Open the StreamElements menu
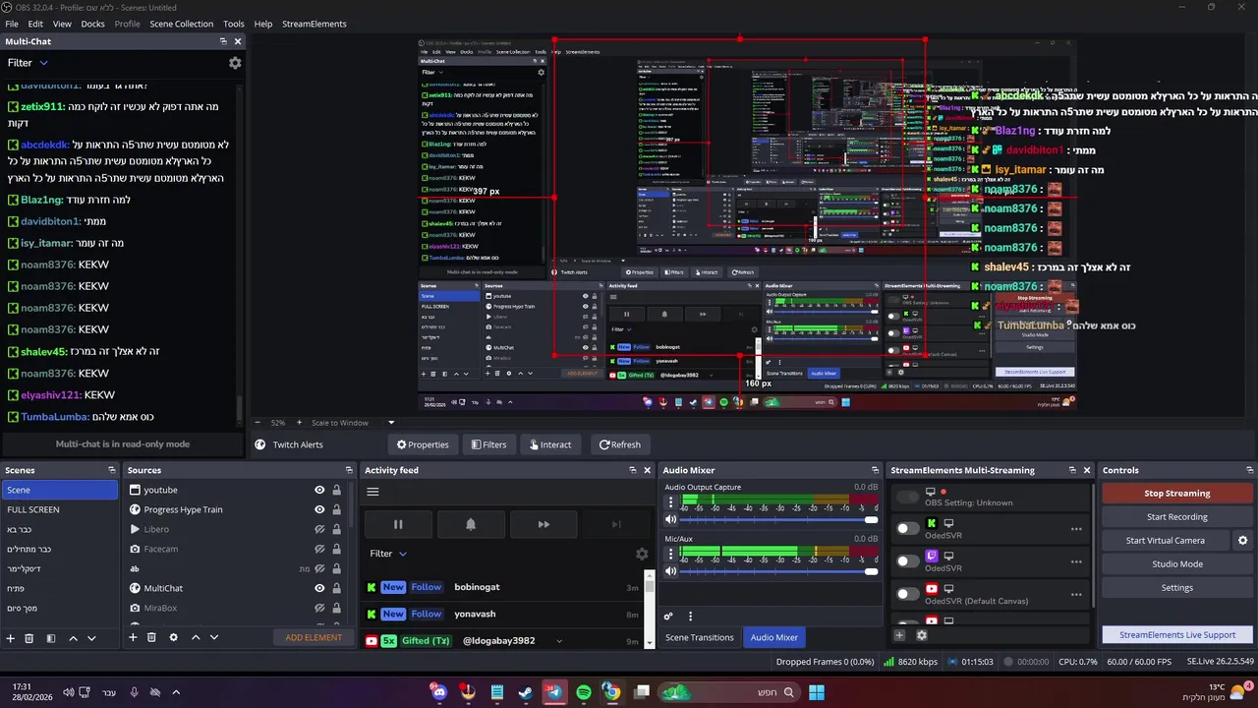The width and height of the screenshot is (1258, 708). pos(314,24)
